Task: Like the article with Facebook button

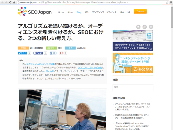Action: tap(38, 53)
